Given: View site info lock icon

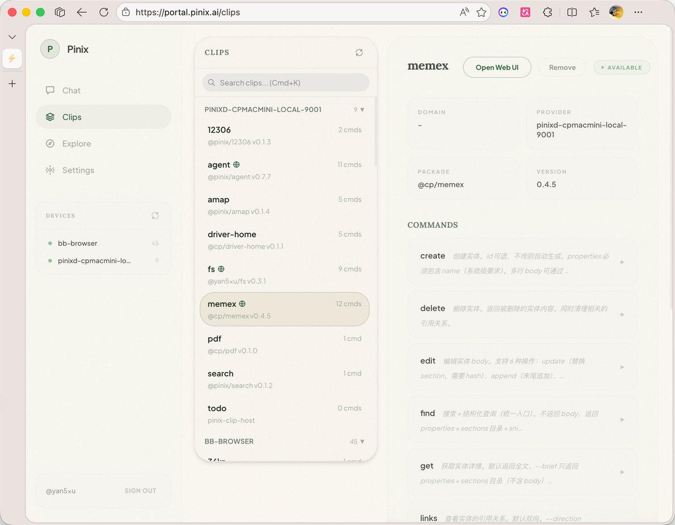Looking at the screenshot, I should pyautogui.click(x=126, y=12).
